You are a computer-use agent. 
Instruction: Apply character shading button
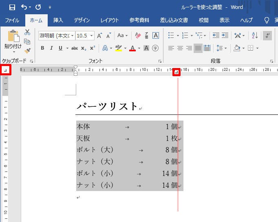pos(146,48)
